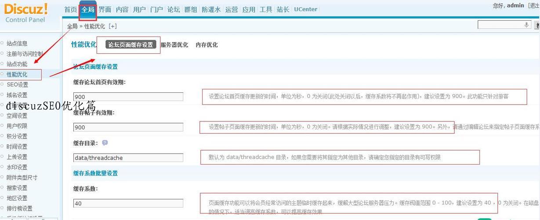540x220 pixels.
Task: Click the [+] link in breadcrumb
Action: pyautogui.click(x=112, y=26)
